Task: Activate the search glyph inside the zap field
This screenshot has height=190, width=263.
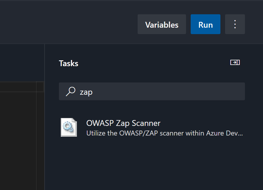Action: click(70, 92)
